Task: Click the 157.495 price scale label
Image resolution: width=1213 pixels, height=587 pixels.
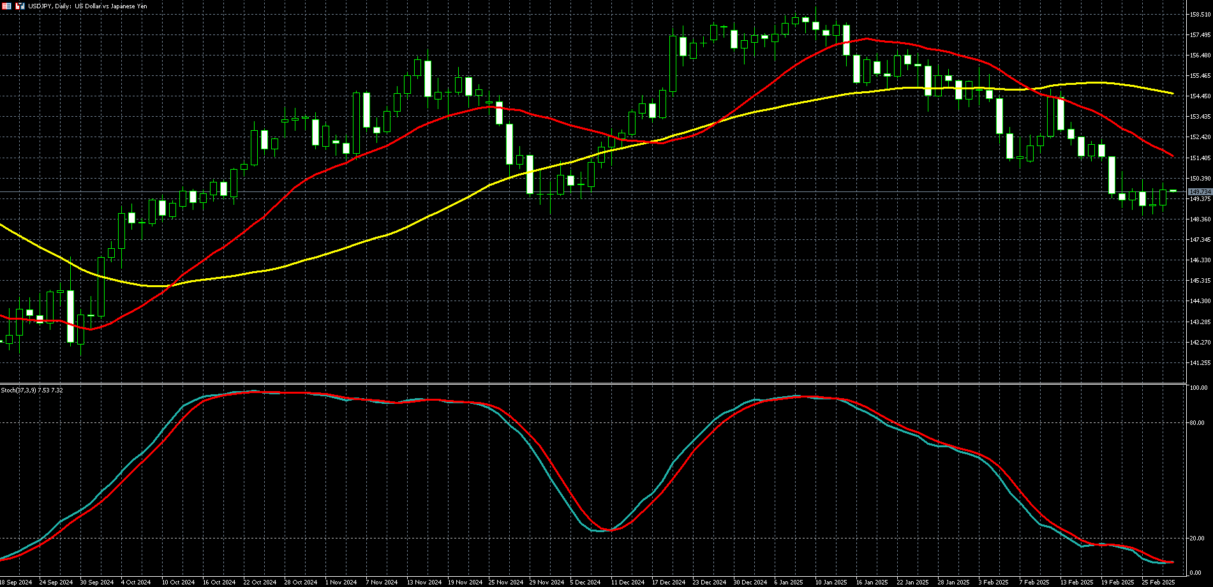Action: point(1200,35)
